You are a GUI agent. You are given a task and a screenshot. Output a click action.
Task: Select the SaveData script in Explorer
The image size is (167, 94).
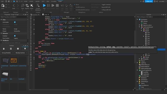[146, 72]
